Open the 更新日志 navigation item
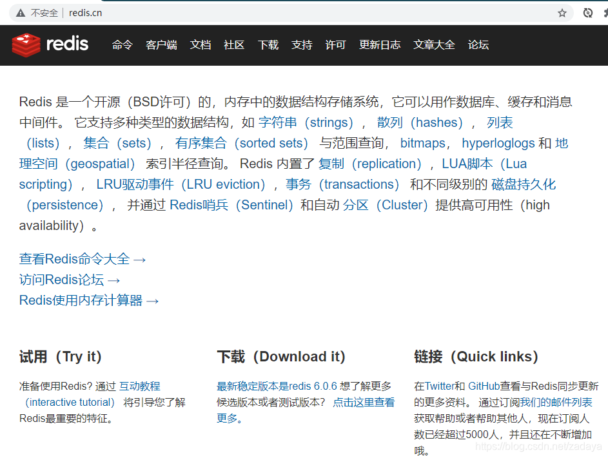This screenshot has height=458, width=608. [380, 45]
